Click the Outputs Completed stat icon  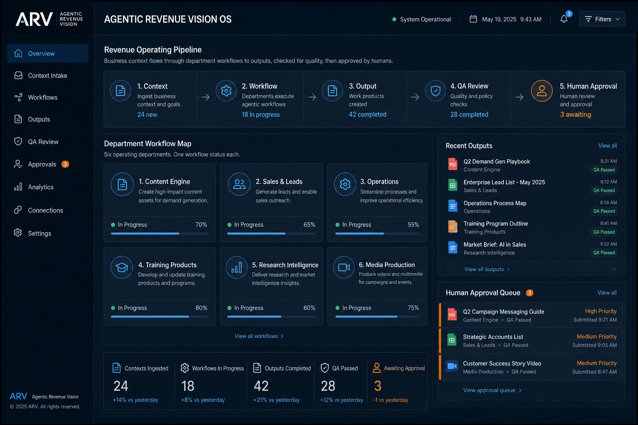coord(257,368)
